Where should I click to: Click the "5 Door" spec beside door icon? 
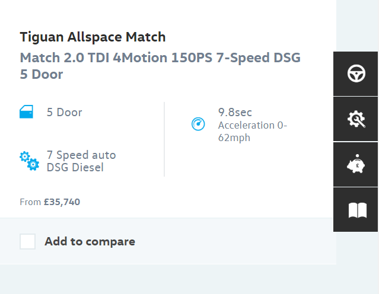point(64,112)
